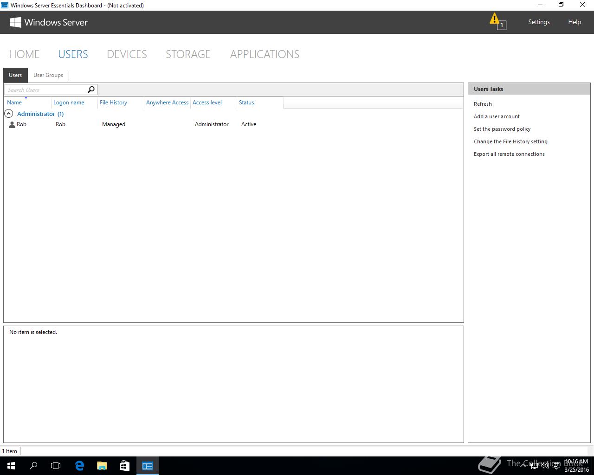Click the Active status cell
594x475 pixels.
(x=249, y=124)
